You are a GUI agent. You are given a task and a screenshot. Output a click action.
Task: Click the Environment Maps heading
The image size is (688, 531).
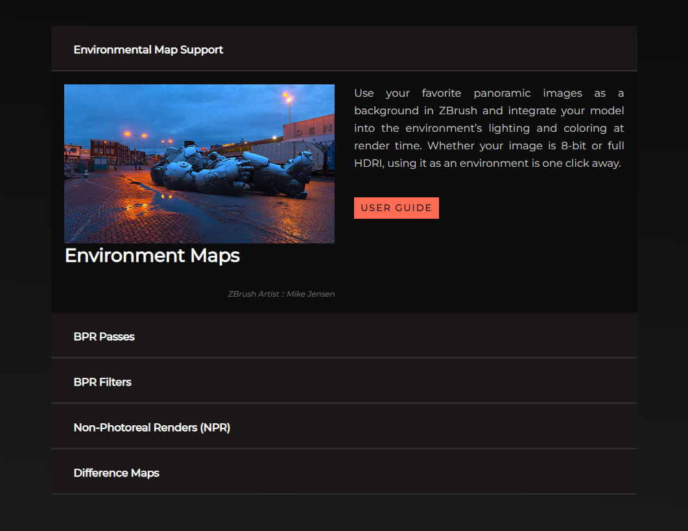152,256
